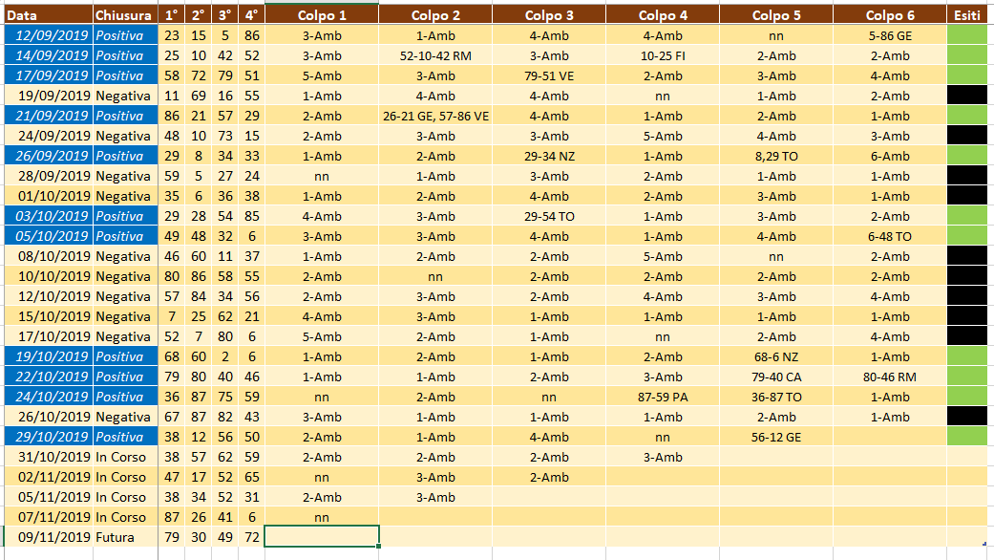Click the Colpo 1 header cell
This screenshot has width=994, height=560.
322,15
